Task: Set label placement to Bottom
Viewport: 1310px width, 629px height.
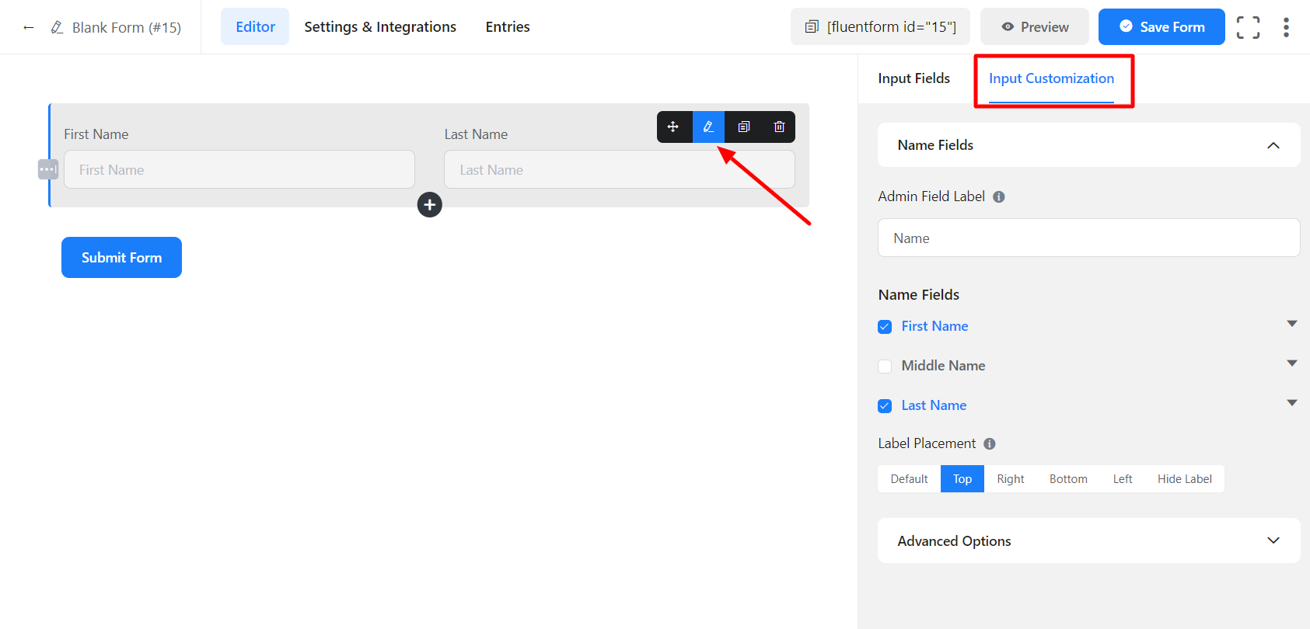Action: point(1068,479)
